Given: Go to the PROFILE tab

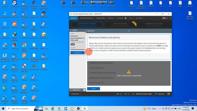Looking at the screenshot, I should tap(111, 18).
